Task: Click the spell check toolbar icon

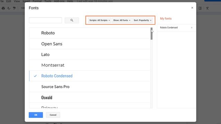Action: tap(9, 8)
